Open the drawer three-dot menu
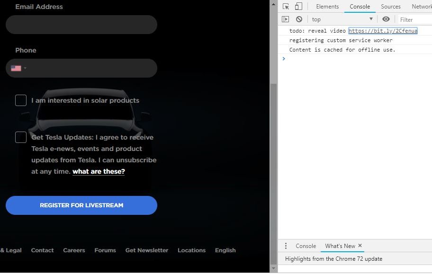This screenshot has width=432, height=274. tap(286, 246)
